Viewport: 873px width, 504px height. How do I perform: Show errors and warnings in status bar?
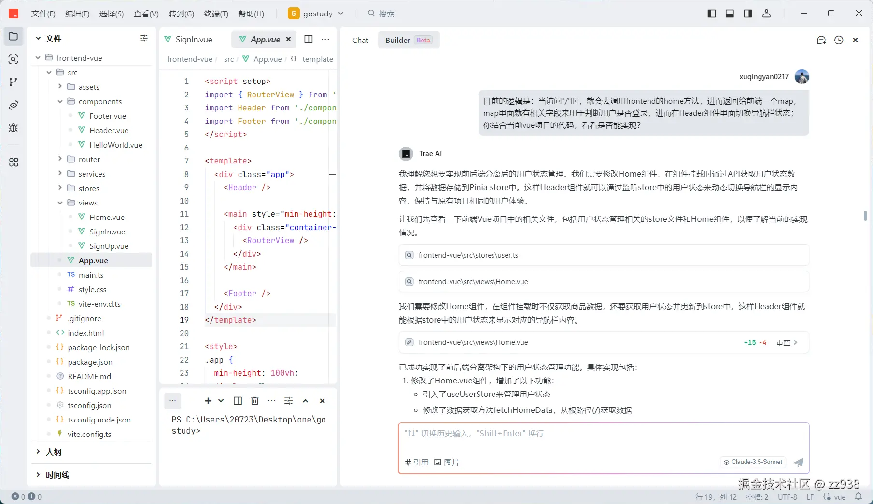tap(27, 496)
